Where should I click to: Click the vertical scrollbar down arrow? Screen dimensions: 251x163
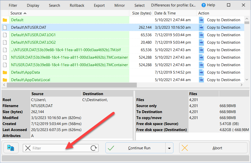coord(246,80)
